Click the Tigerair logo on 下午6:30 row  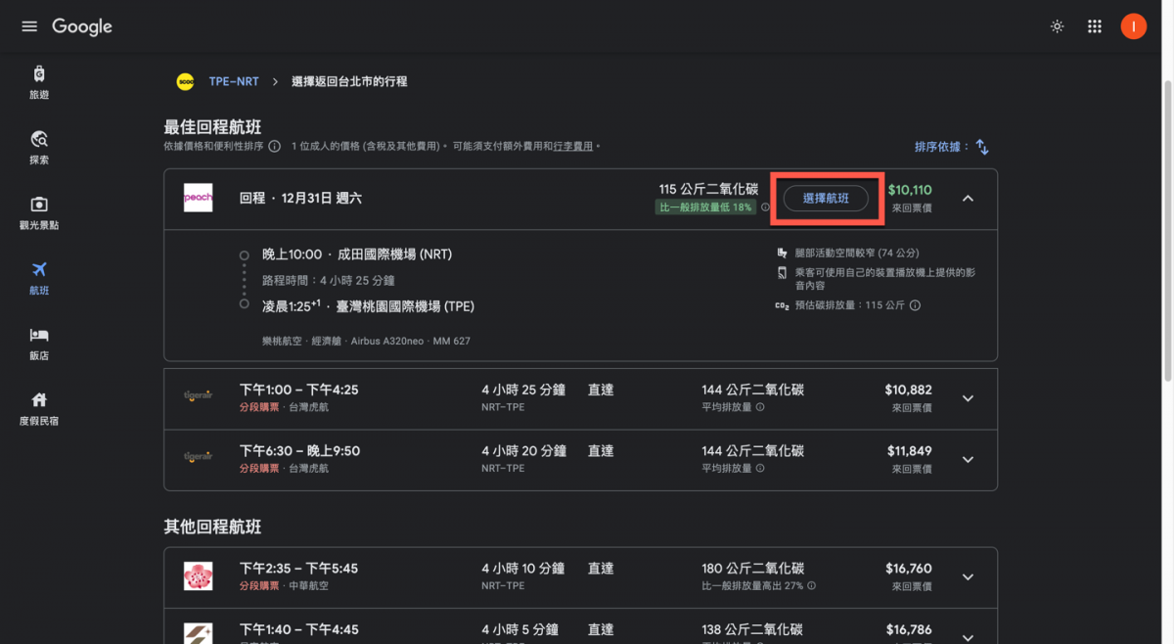198,457
